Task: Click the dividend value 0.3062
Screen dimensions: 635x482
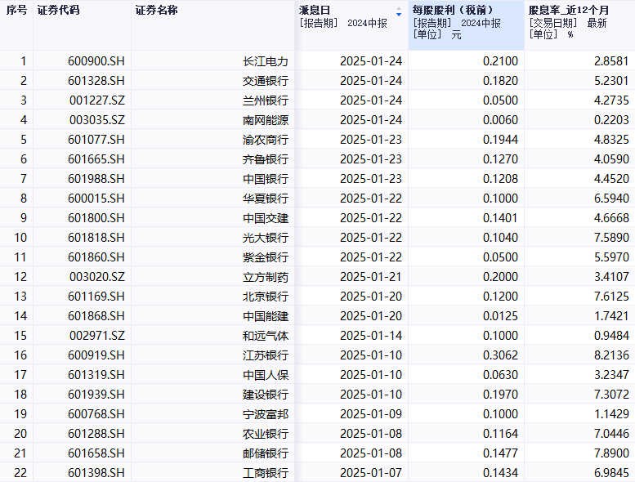Action: [x=500, y=355]
